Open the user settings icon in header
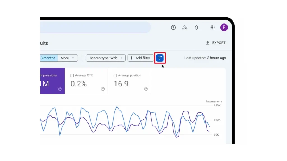The width and height of the screenshot is (287, 161). coord(185,27)
